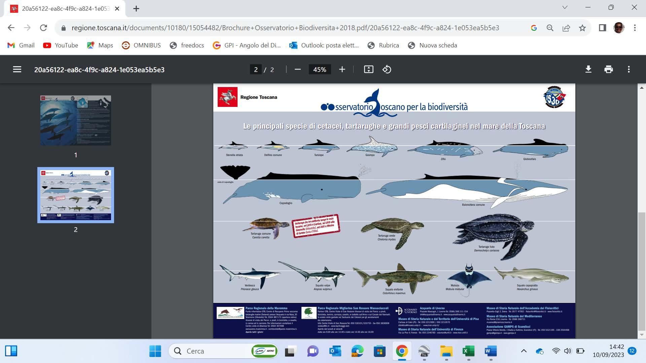
Task: Toggle Chrome side panel
Action: tap(602, 28)
